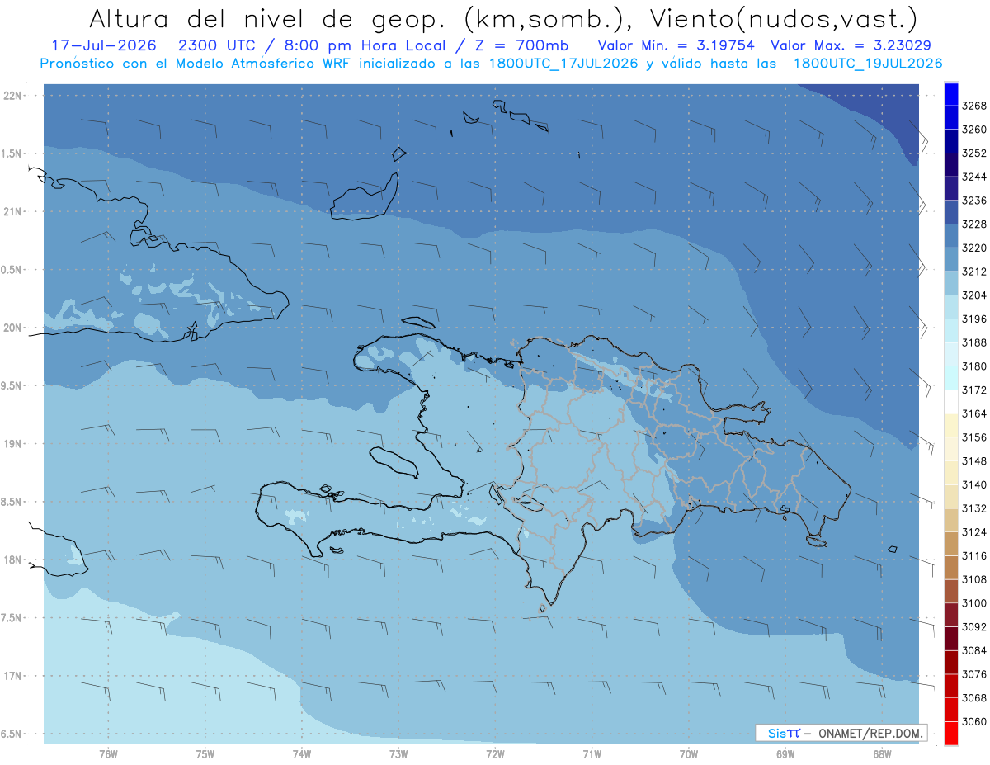
Task: Pick the bright red swatch at colorbar bottom
Action: click(x=951, y=733)
